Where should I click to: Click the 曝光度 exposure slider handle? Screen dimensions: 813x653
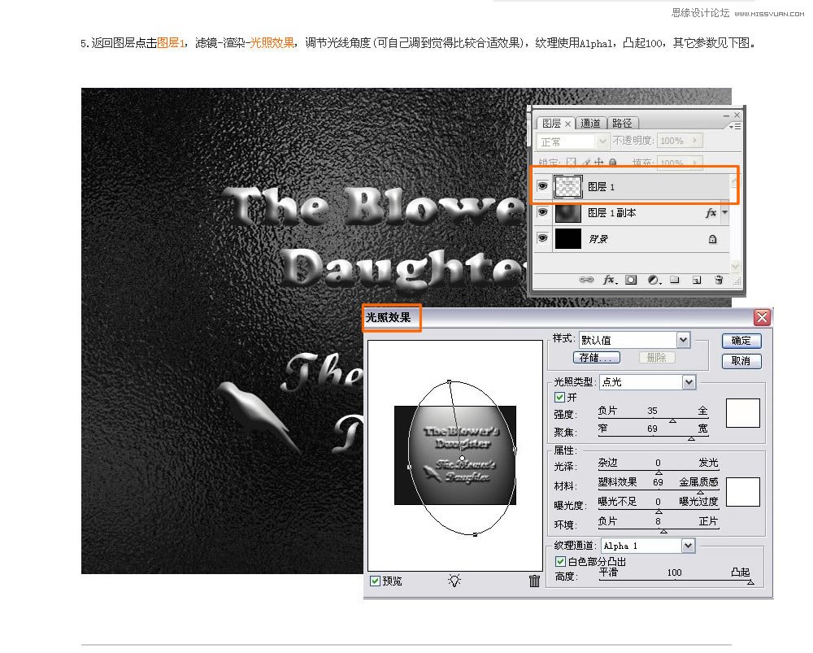click(659, 512)
